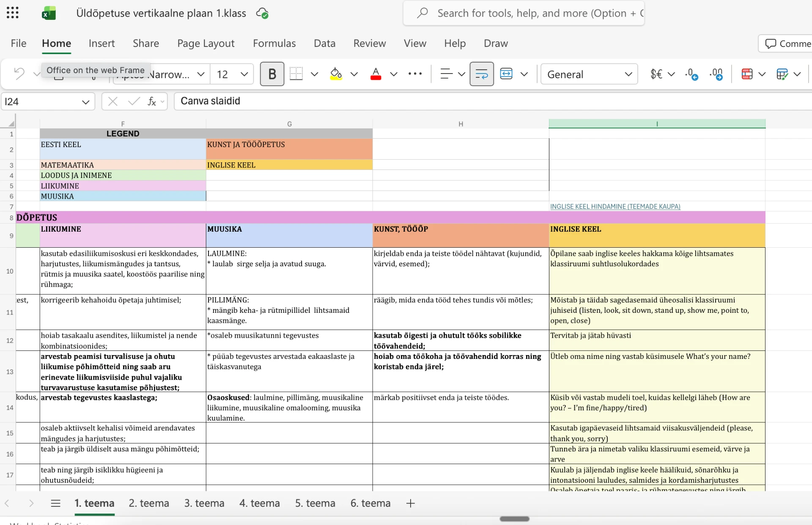Open the Borders tool

point(296,74)
